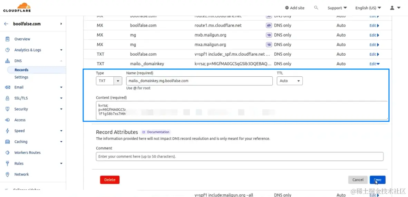Click the back arrow beside boolfalse.com

6,24
